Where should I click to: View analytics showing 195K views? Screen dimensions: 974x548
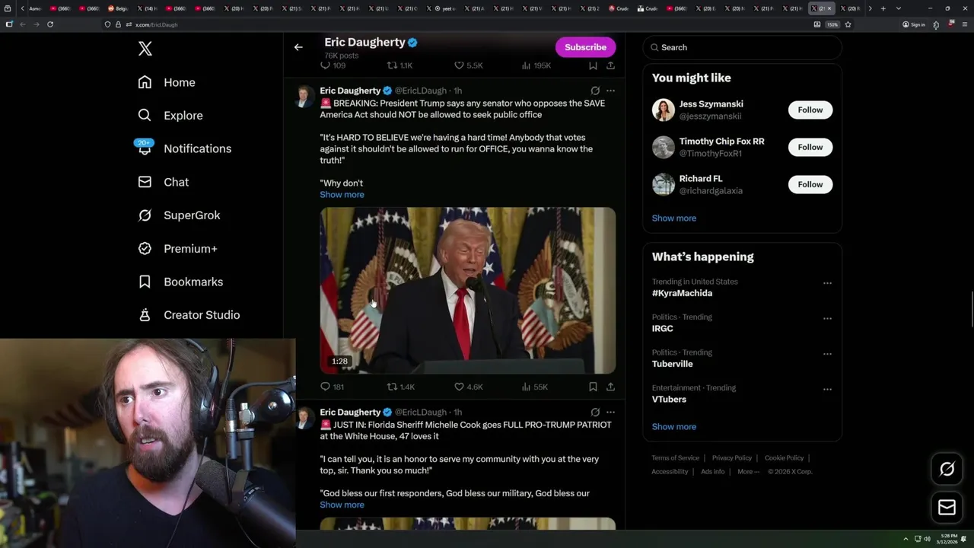pos(536,65)
